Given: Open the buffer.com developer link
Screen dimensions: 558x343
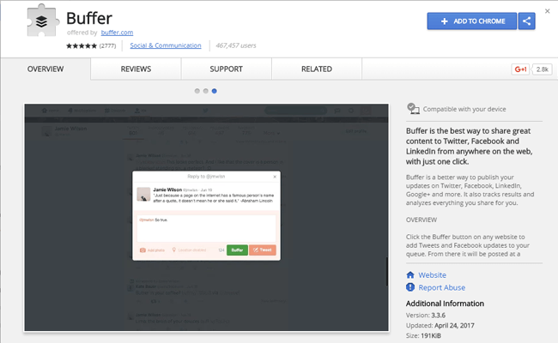Looking at the screenshot, I should 117,33.
